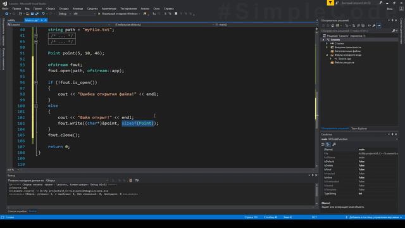Select the header files folder in Solution Explorer
The image size is (405, 228).
pos(347,51)
